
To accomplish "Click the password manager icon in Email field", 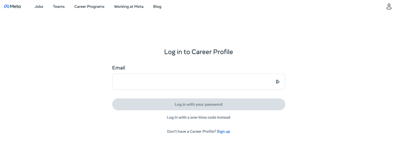I will (x=278, y=82).
